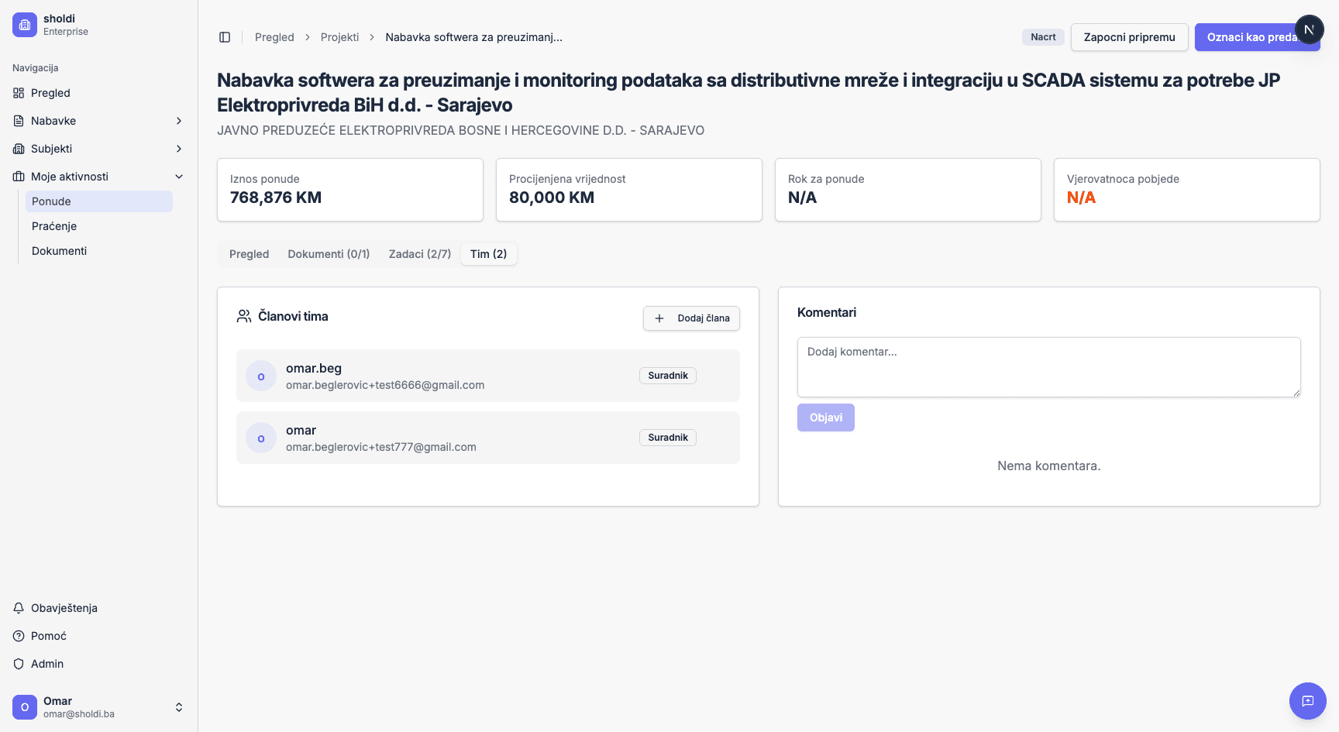Click the sidebar collapse icon beside breadcrumbs
Screen dimensions: 1339x732
225,36
